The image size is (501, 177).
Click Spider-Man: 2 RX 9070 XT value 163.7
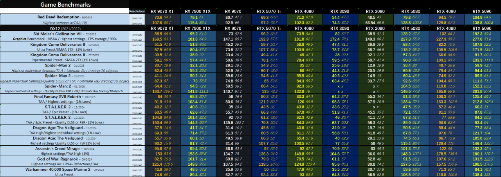(x=157, y=91)
